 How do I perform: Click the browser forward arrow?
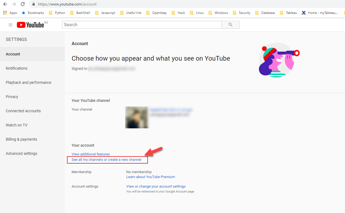[x=14, y=4]
